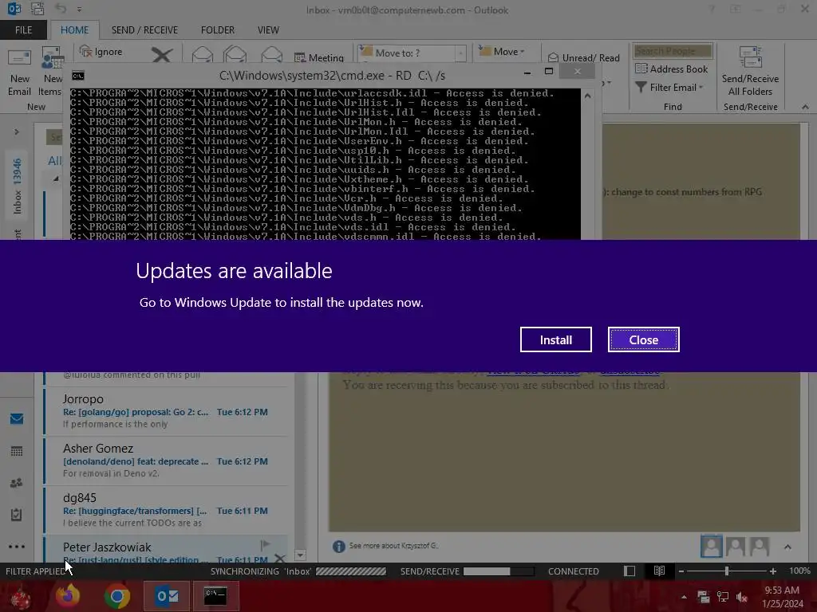
Task: Open the email from Asher Gomez
Action: click(167, 461)
